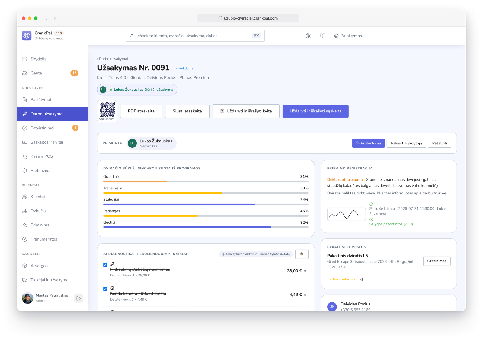This screenshot has width=483, height=341.
Task: Click the gear icon above Kenda kamera
Action: (x=112, y=288)
